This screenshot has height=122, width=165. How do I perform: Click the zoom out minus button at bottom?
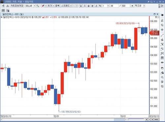pyautogui.click(x=149, y=120)
